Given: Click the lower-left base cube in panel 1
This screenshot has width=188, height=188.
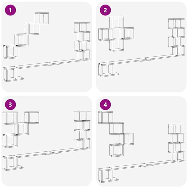Looking at the screenshot, I should (x=13, y=75).
